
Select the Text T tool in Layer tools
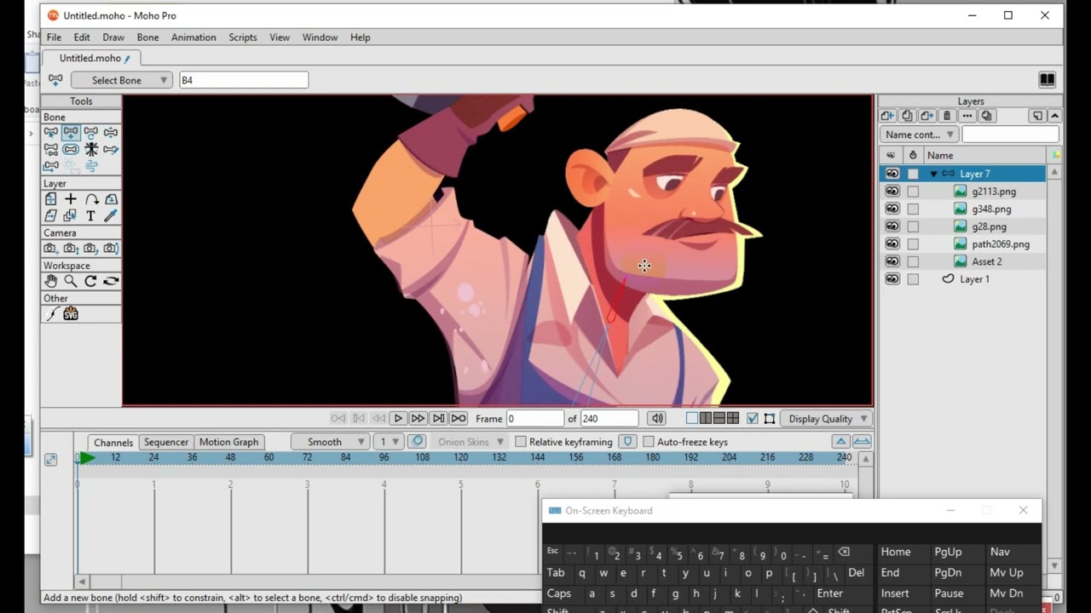coord(91,216)
